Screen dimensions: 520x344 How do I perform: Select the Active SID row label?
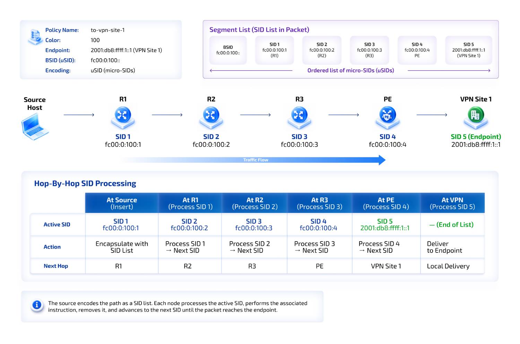click(x=57, y=224)
